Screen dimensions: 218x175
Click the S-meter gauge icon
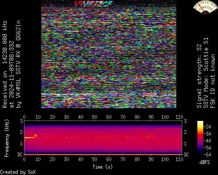click(205, 7)
